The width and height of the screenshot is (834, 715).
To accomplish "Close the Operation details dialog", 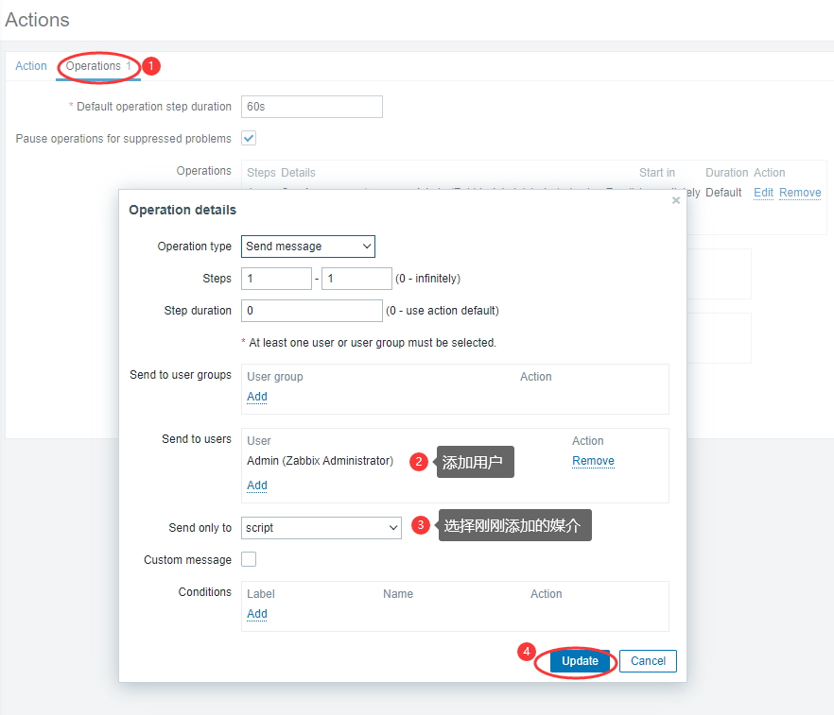I will 676,200.
